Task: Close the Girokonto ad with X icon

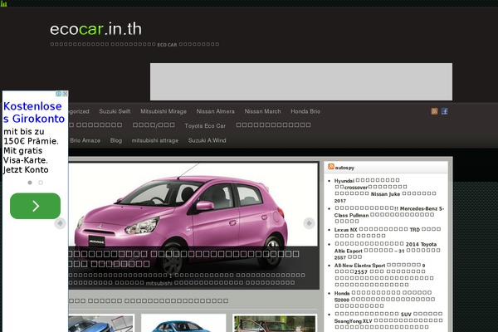Action: [65, 94]
